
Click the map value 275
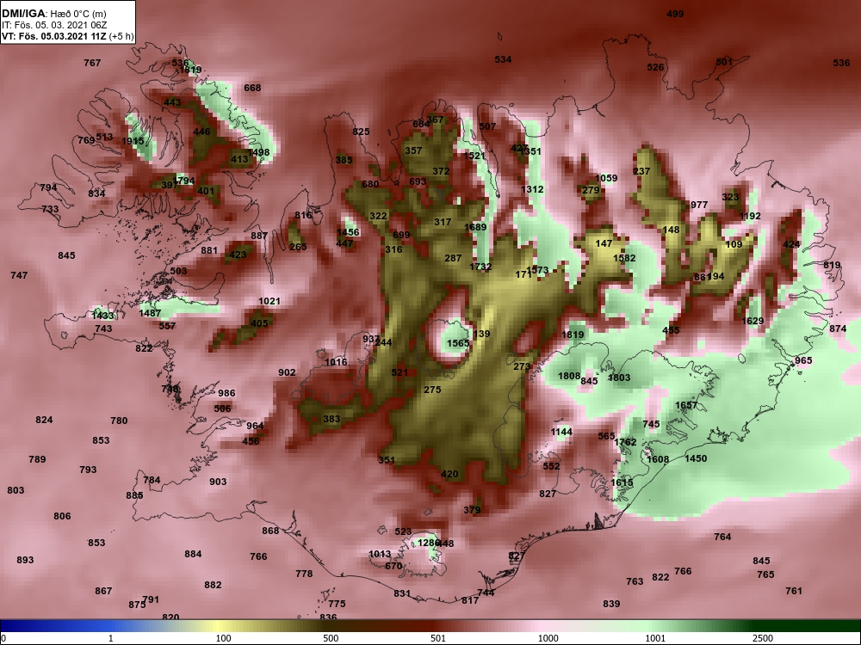[433, 390]
